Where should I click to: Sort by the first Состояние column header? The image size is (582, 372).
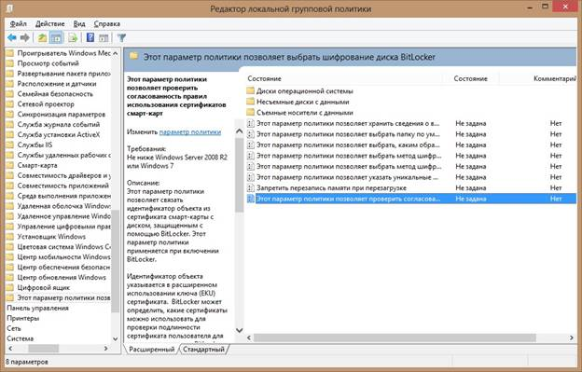click(264, 78)
